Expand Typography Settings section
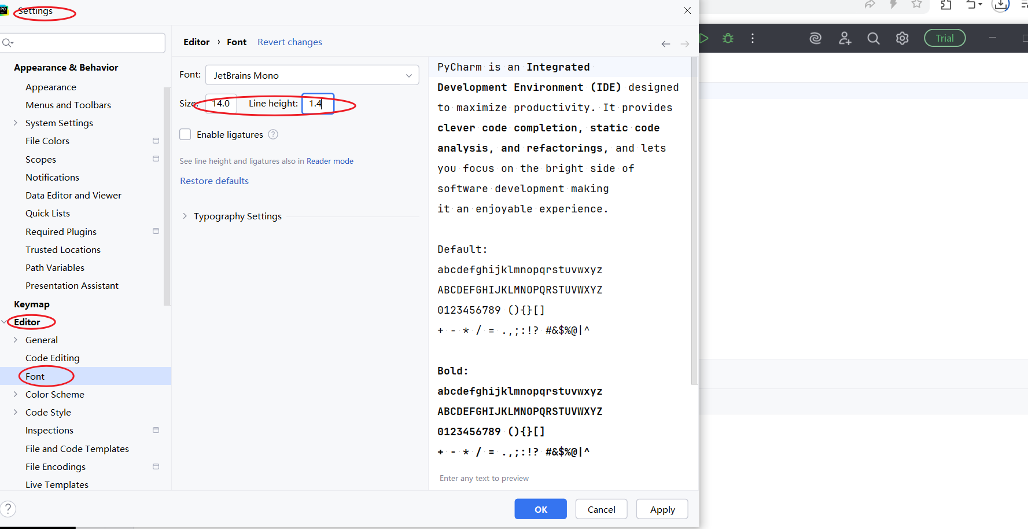Image resolution: width=1028 pixels, height=529 pixels. coord(185,216)
